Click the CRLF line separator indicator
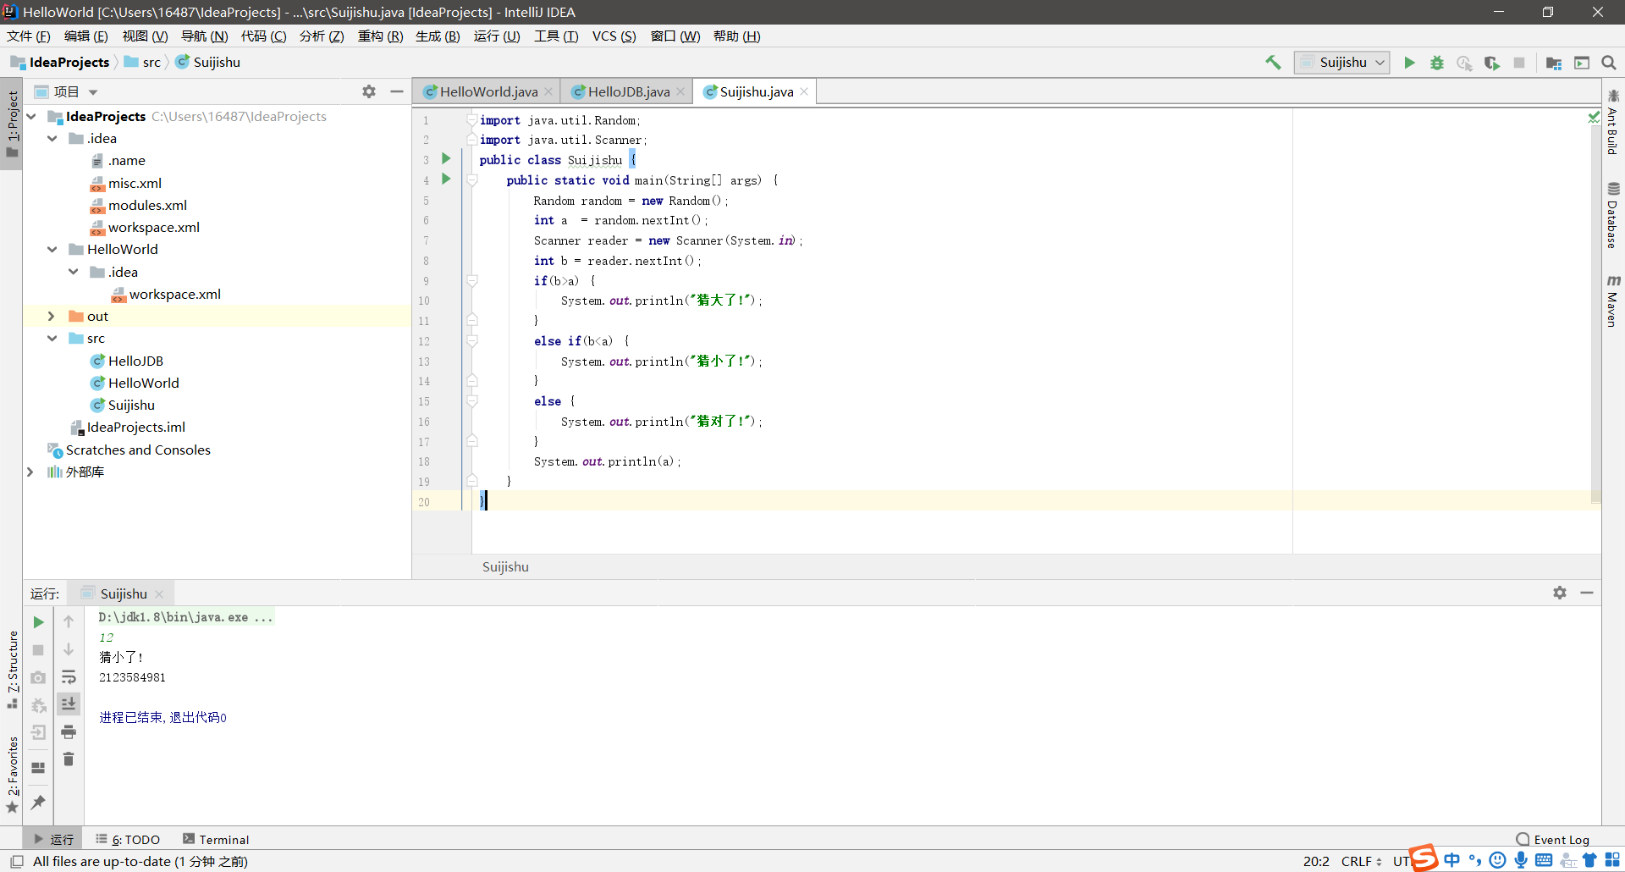Viewport: 1625px width, 872px height. pyautogui.click(x=1361, y=861)
